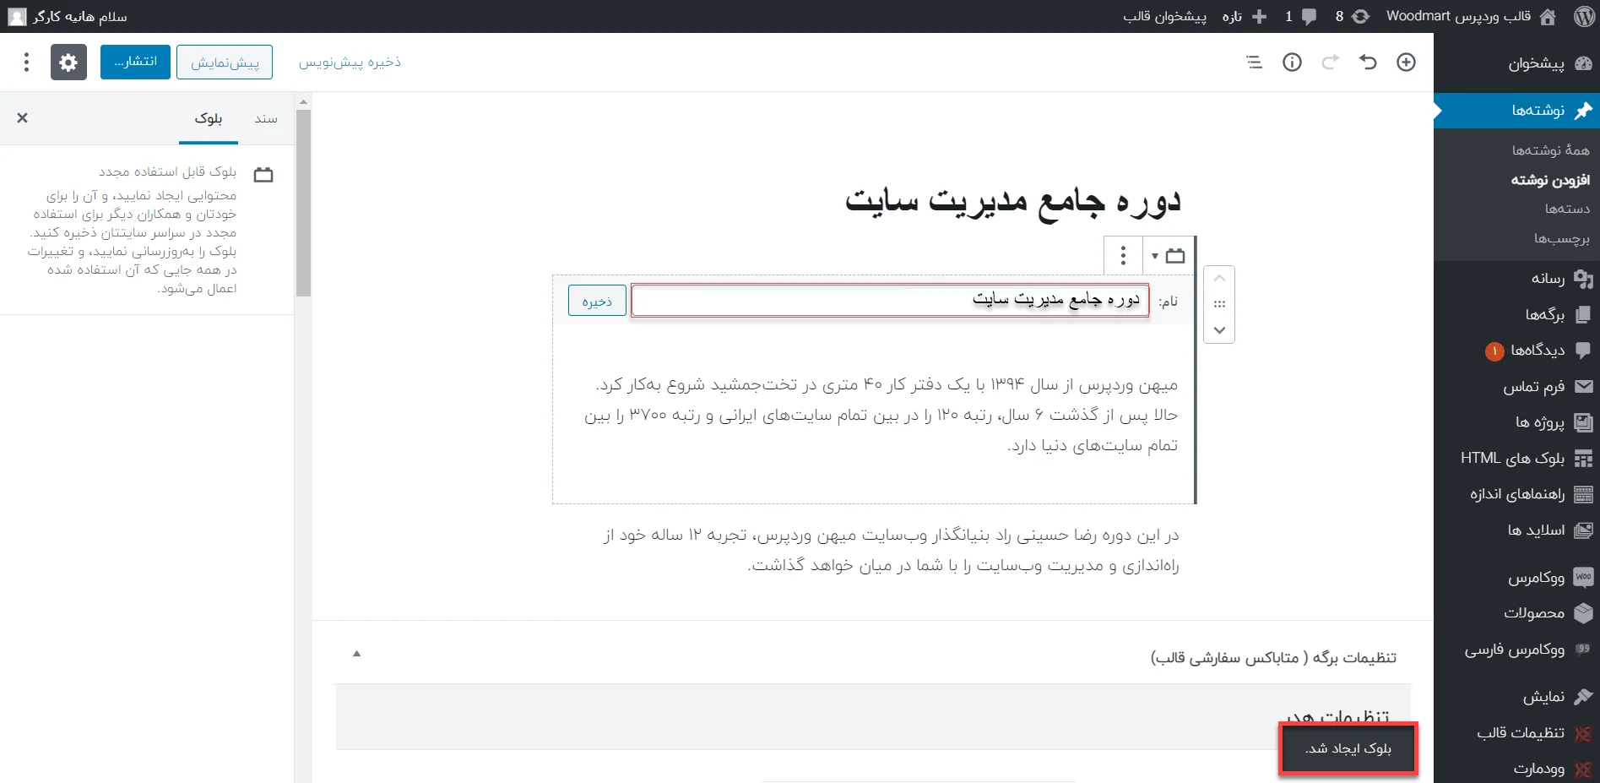Image resolution: width=1600 pixels, height=783 pixels.
Task: Close the block settings sidebar
Action: (23, 118)
